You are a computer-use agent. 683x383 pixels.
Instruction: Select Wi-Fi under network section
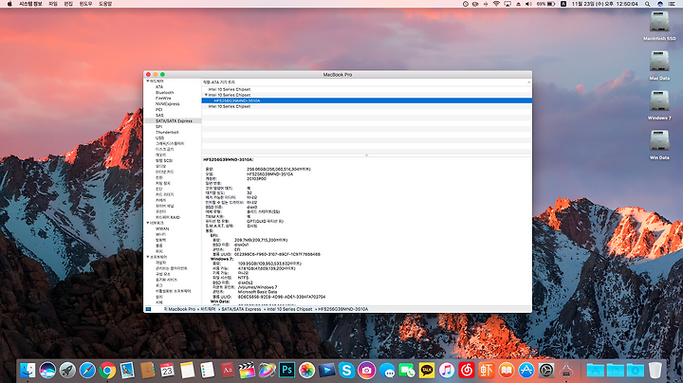click(160, 234)
